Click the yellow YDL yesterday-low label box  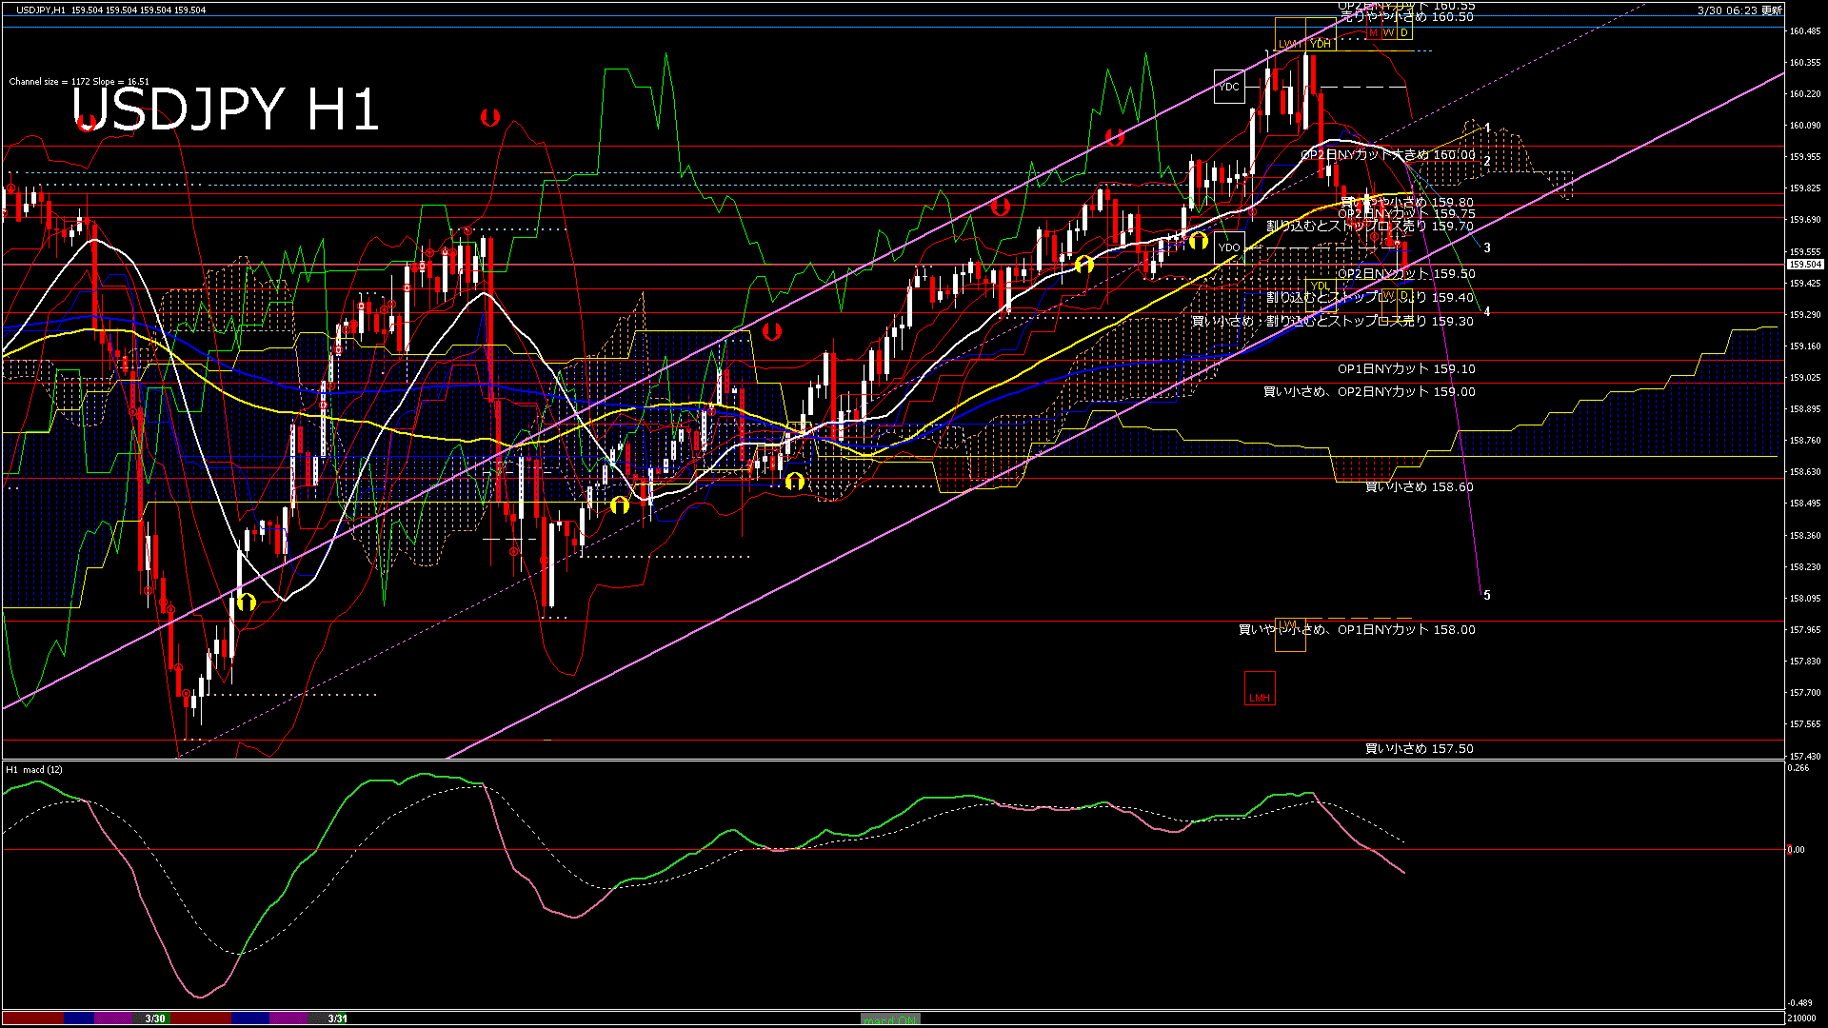click(x=1321, y=286)
